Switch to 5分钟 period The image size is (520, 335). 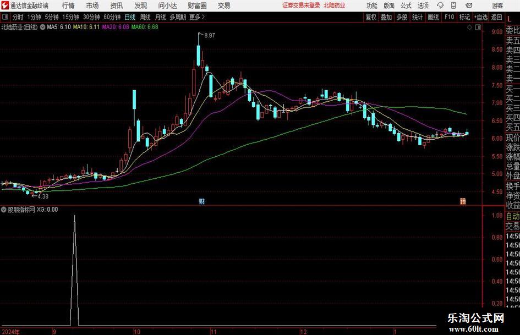point(51,17)
